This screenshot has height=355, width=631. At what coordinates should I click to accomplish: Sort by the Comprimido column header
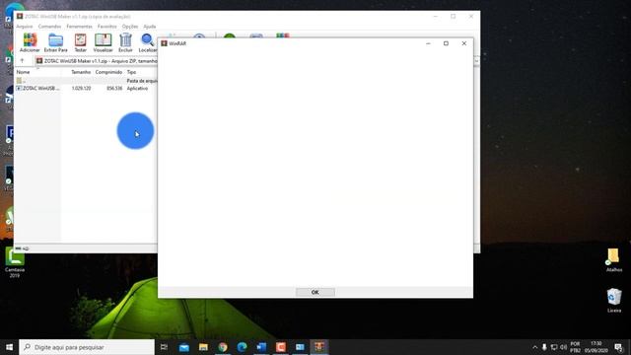(108, 72)
